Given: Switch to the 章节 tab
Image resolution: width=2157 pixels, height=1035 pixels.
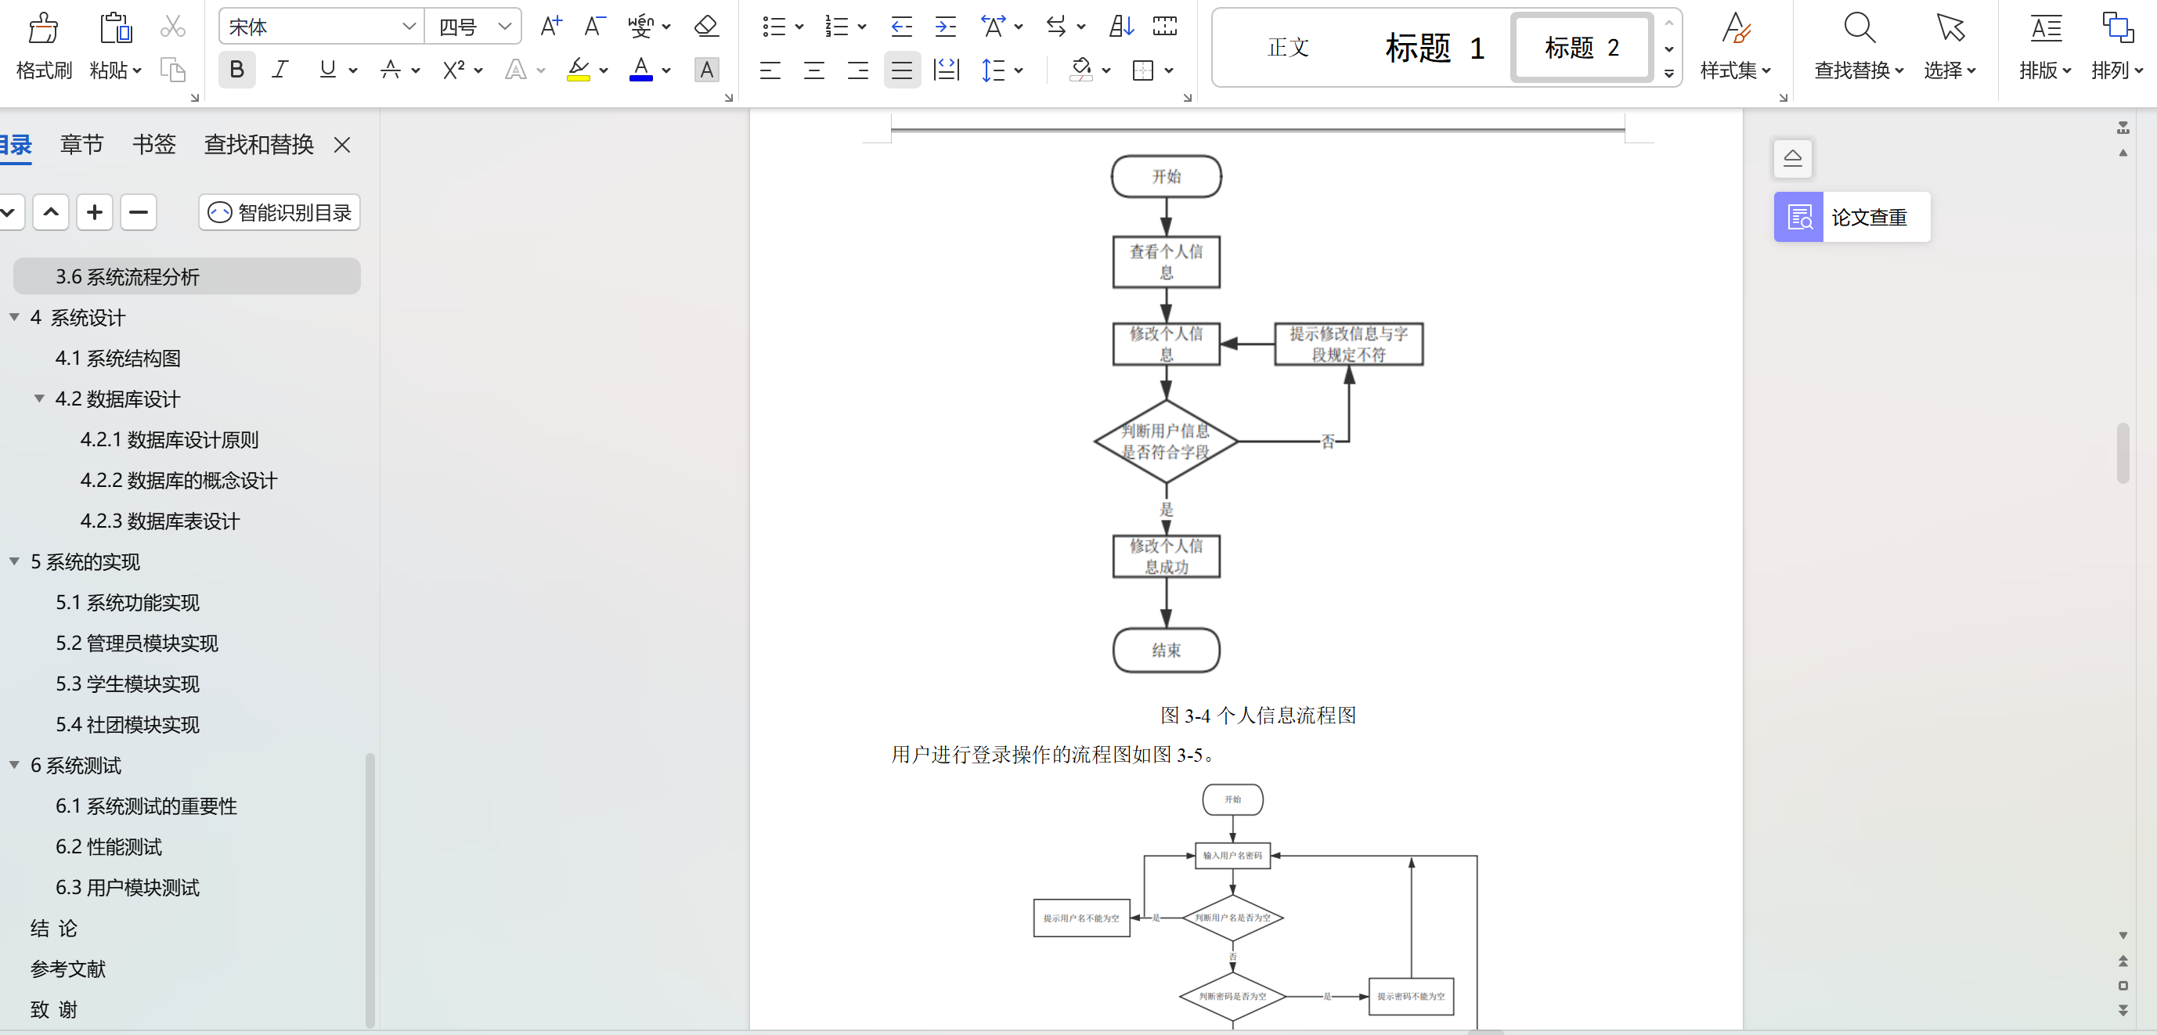Looking at the screenshot, I should tap(81, 145).
